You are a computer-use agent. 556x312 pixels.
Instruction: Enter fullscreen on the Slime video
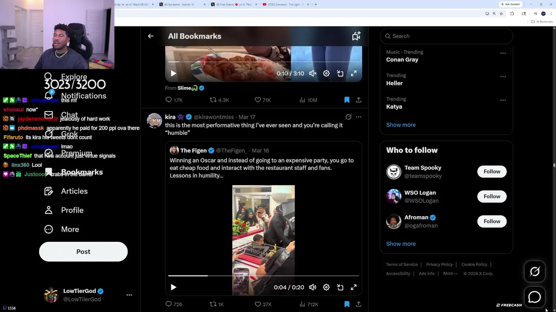tap(354, 74)
